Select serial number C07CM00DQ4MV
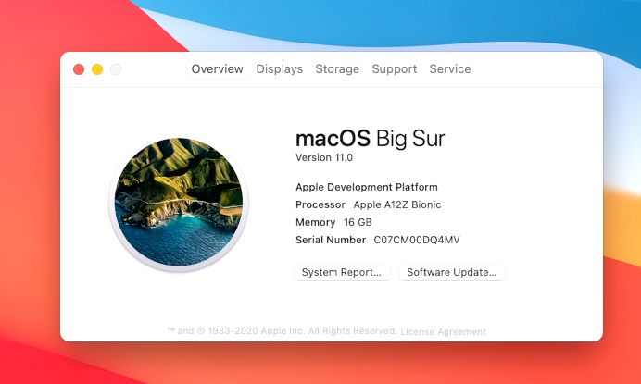This screenshot has width=641, height=384. click(417, 240)
